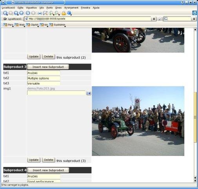The image size is (198, 189).
Task: Click the Up (parent folder) toolbar icon
Action: pos(16,13)
